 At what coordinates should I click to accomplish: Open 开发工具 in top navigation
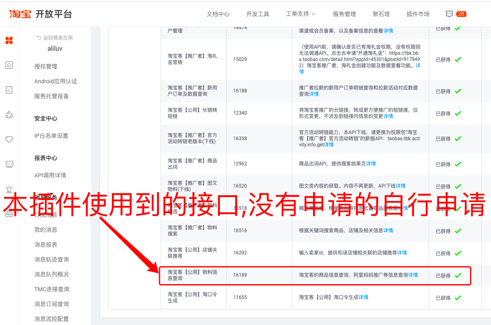(258, 14)
